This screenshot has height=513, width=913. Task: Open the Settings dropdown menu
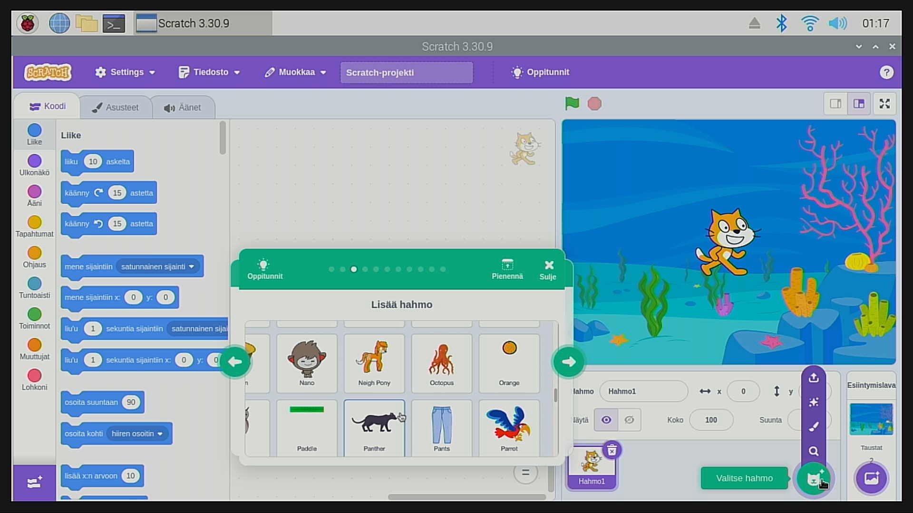coord(125,72)
